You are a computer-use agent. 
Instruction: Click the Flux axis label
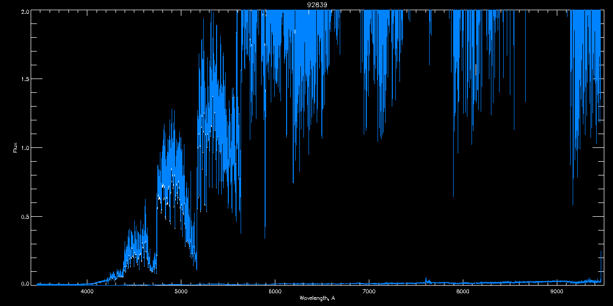click(x=15, y=148)
